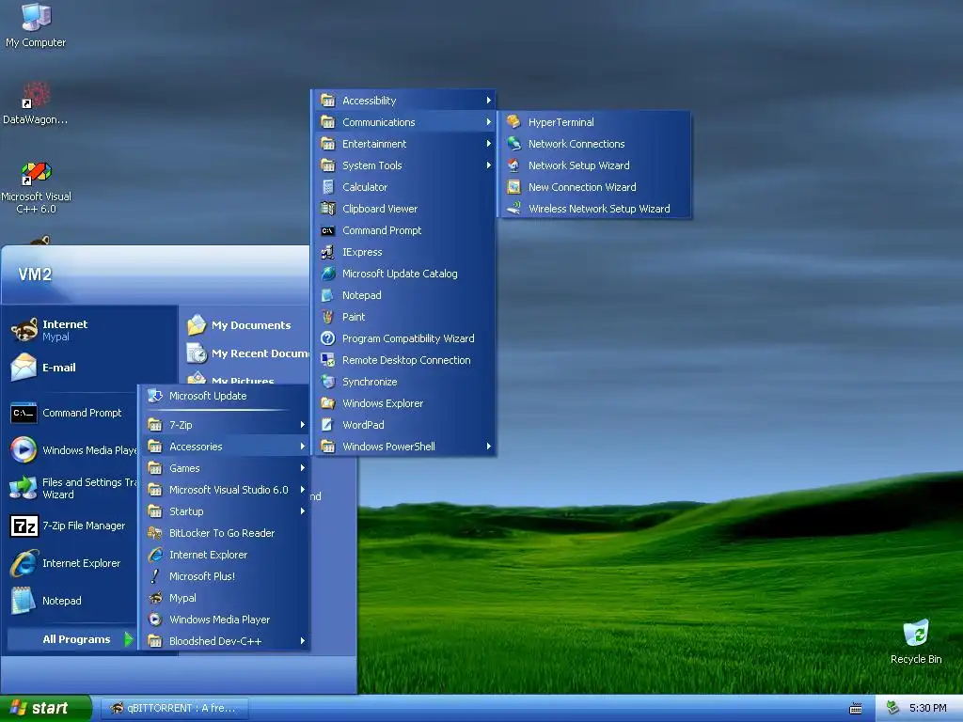Open Windows Media Player in All Programs list
The height and width of the screenshot is (722, 963).
225,619
